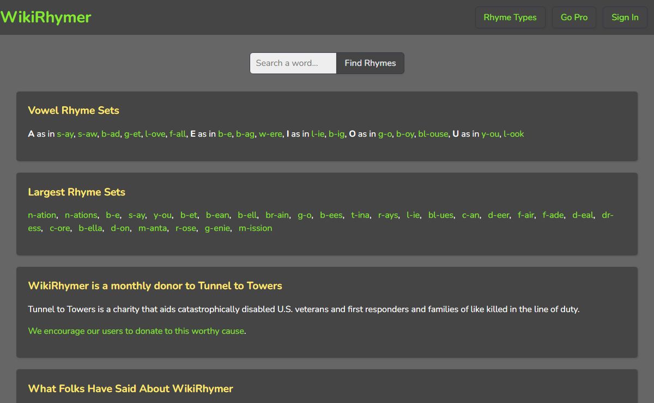This screenshot has width=654, height=403.
Task: Open the l-ook rhyme link
Action: point(514,134)
